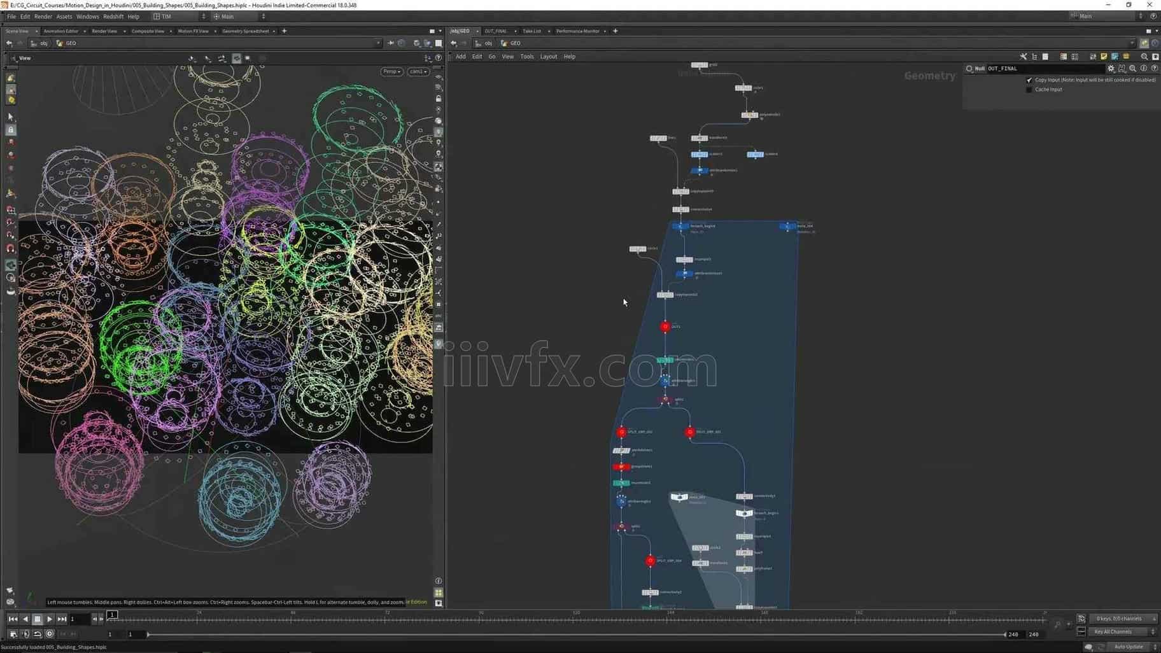Open the Windows menu

coord(87,17)
